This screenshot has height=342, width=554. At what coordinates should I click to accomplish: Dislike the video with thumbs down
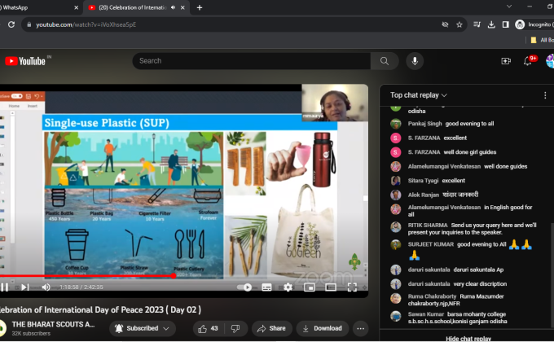(x=236, y=328)
